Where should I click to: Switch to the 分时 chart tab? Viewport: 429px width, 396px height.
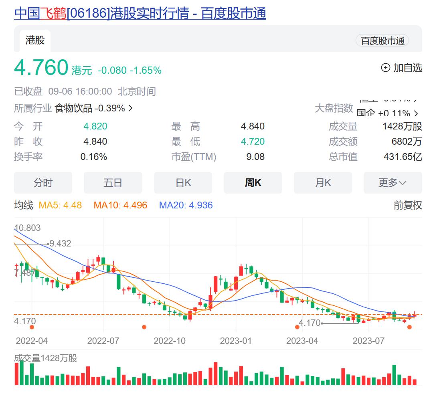43,183
